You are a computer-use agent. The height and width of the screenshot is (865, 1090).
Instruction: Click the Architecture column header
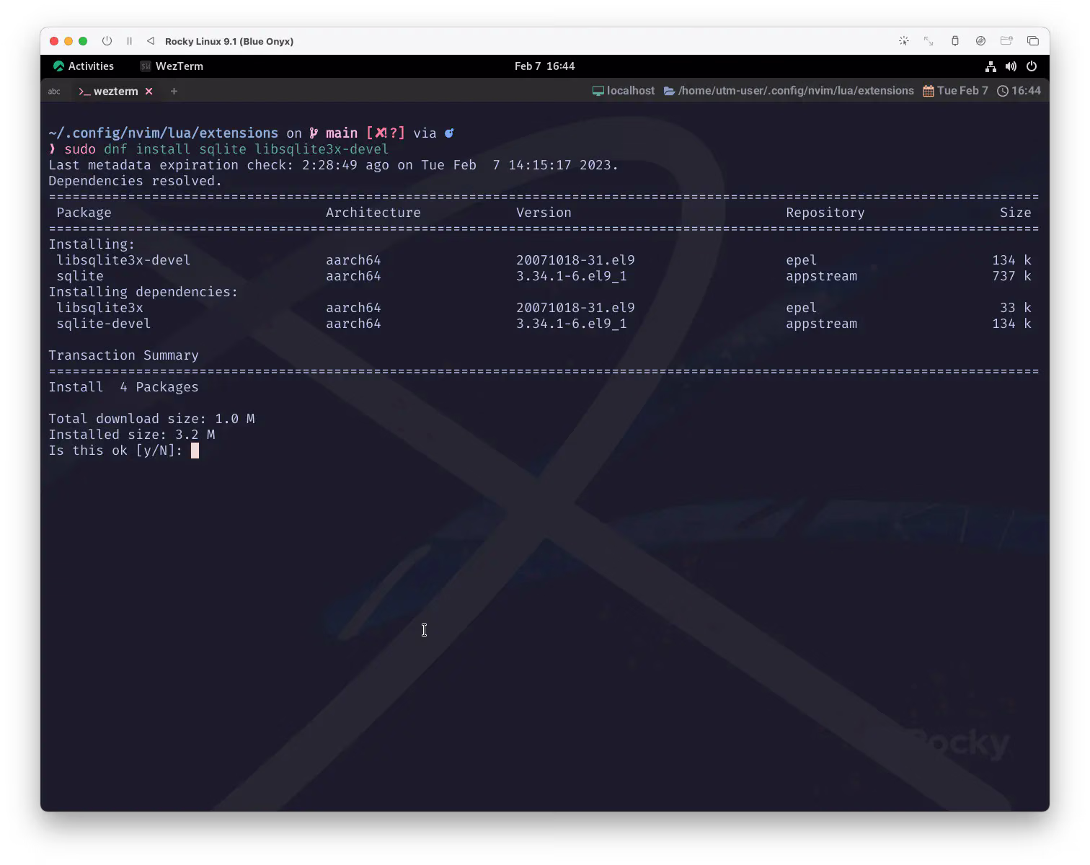pyautogui.click(x=373, y=213)
